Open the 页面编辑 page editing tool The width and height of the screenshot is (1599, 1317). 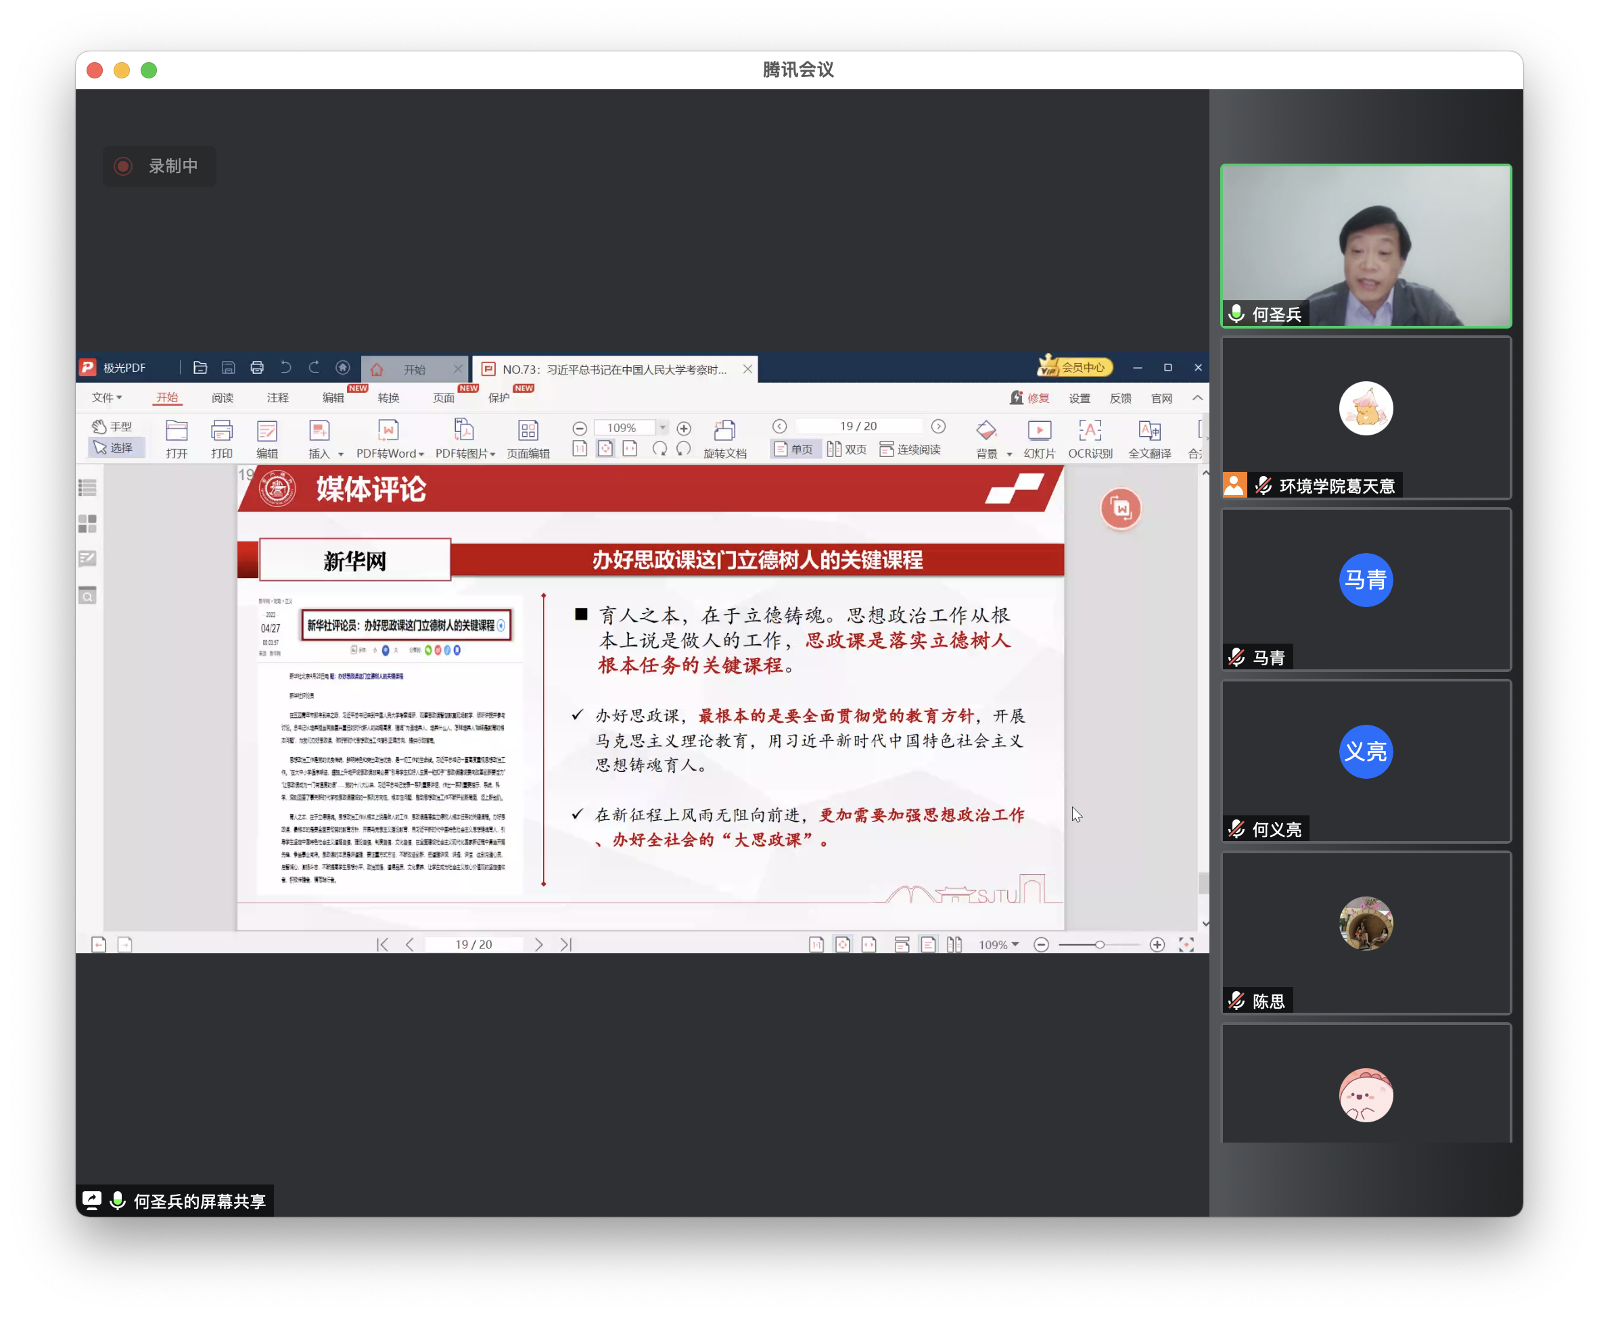point(528,431)
